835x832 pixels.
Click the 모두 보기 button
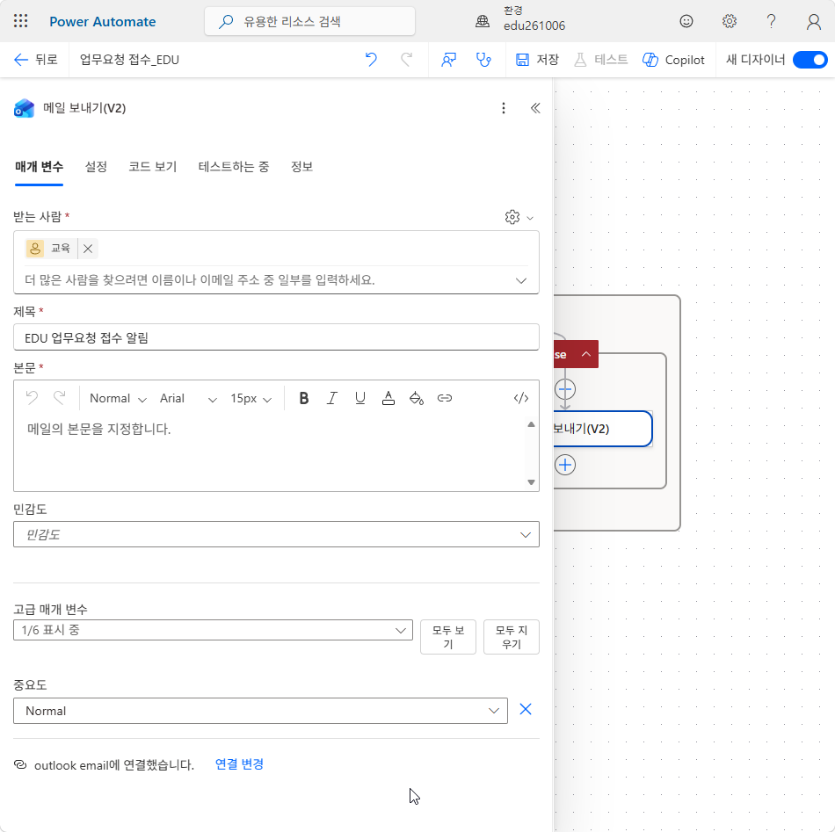coord(448,637)
